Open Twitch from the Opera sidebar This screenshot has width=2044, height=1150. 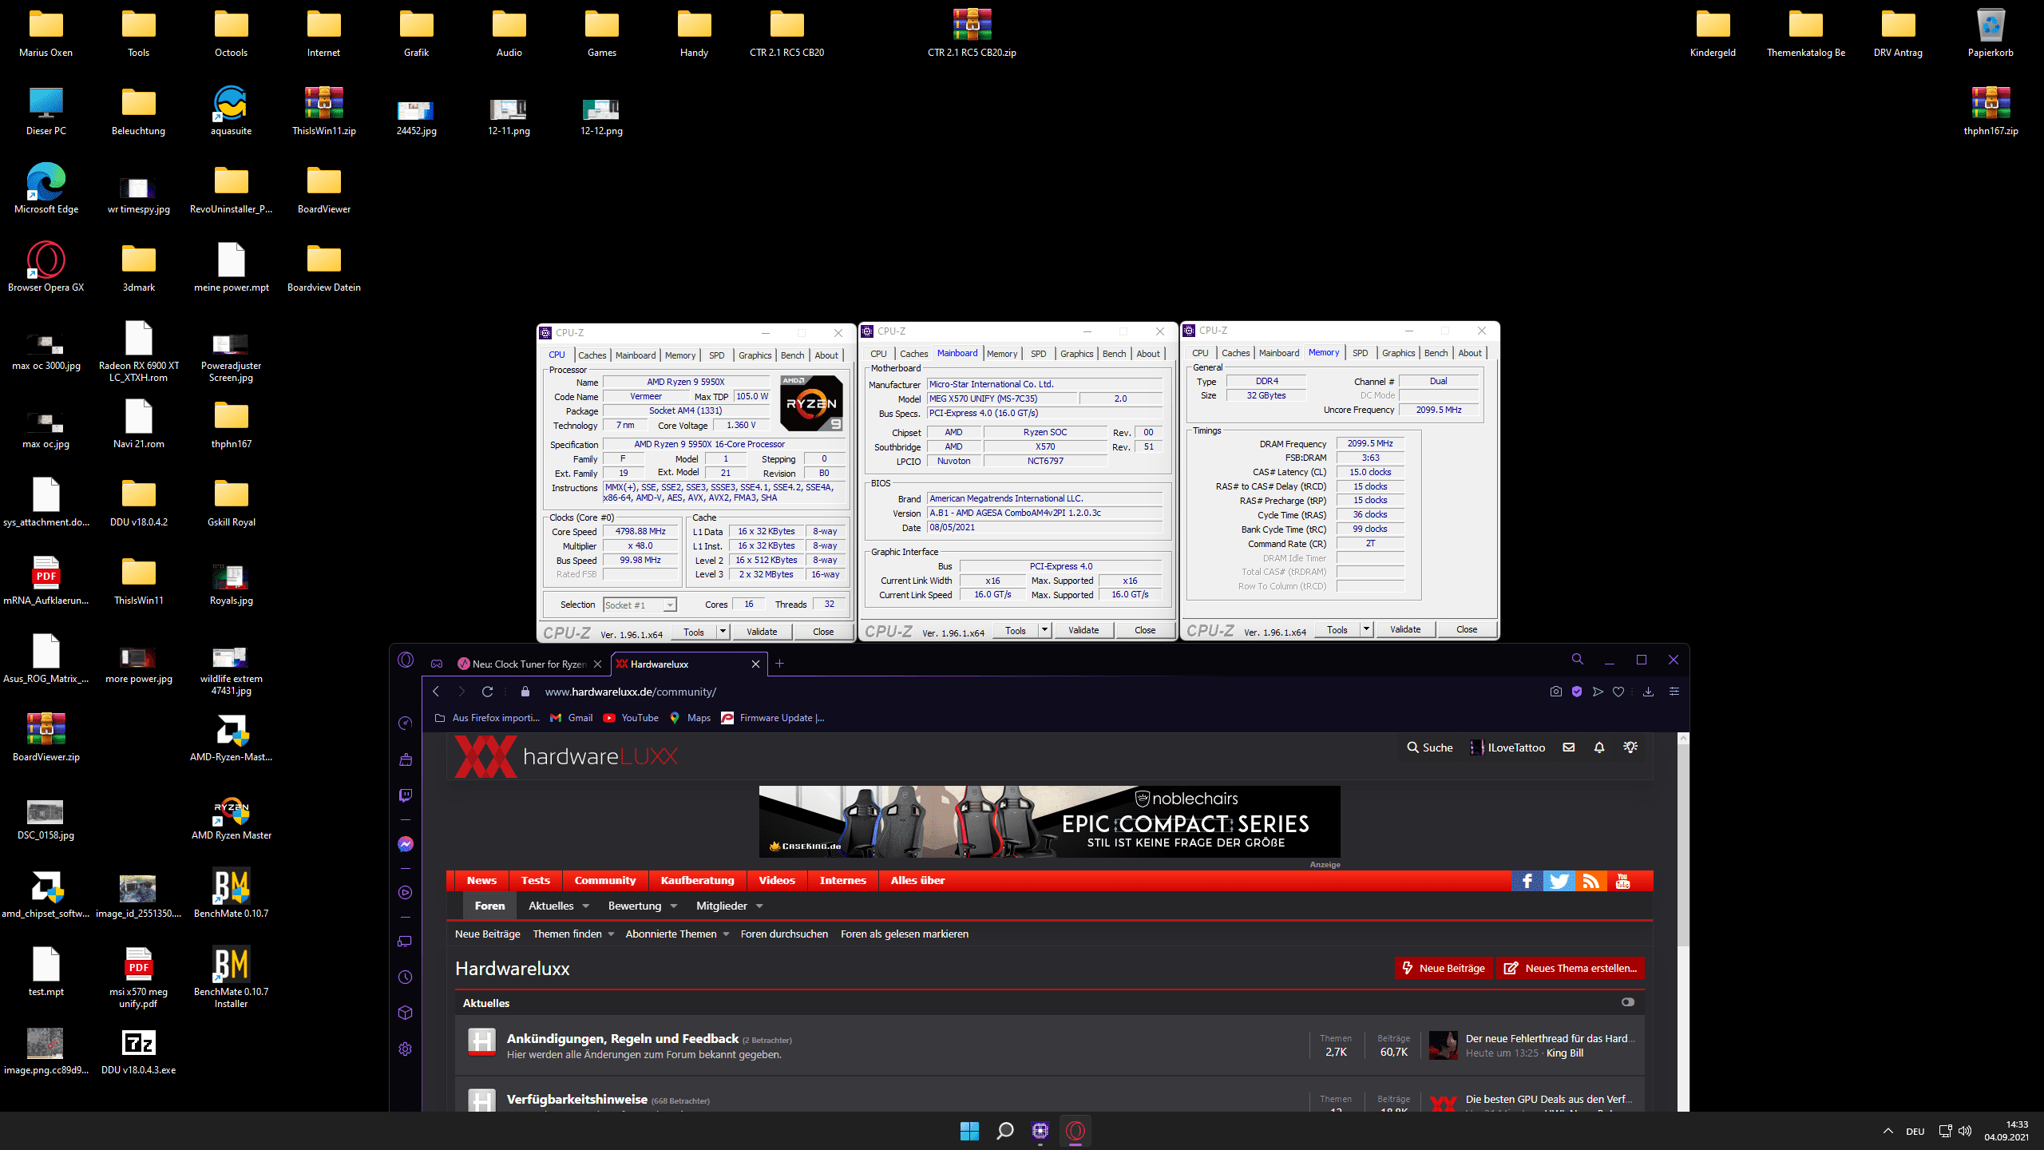pyautogui.click(x=406, y=795)
